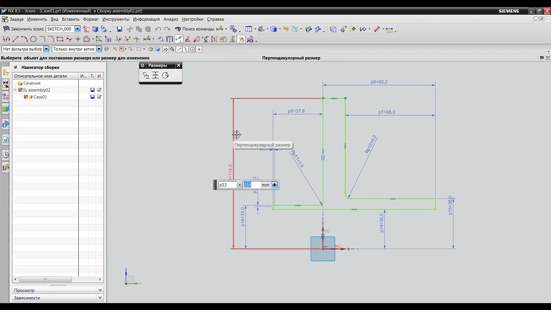
Task: Toggle the snap arc center option icon
Action: click(192, 49)
